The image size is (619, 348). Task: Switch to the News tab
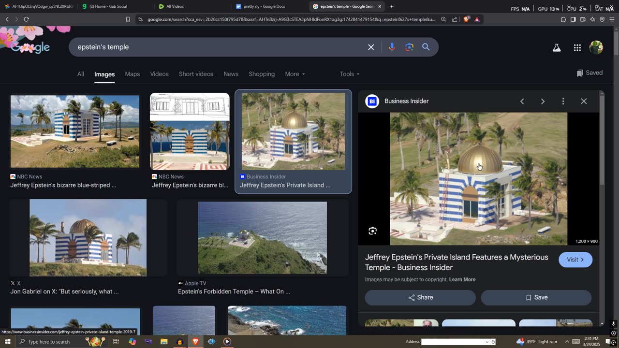(231, 74)
